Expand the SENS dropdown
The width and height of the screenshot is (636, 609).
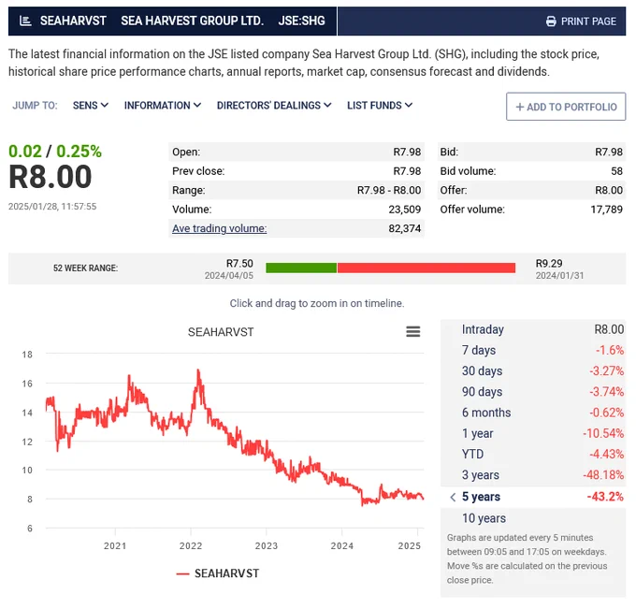click(91, 106)
